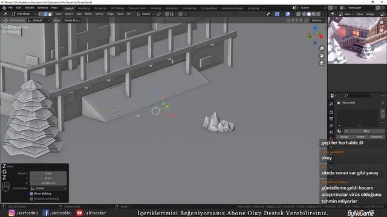Open the View Layer properties tab
The width and height of the screenshot is (387, 217).
331,125
